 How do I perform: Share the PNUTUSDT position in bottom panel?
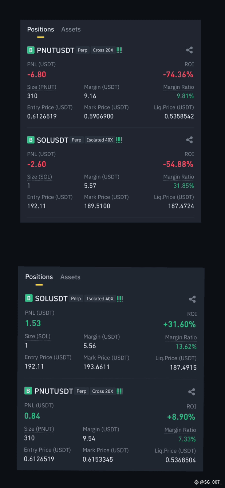click(x=192, y=392)
